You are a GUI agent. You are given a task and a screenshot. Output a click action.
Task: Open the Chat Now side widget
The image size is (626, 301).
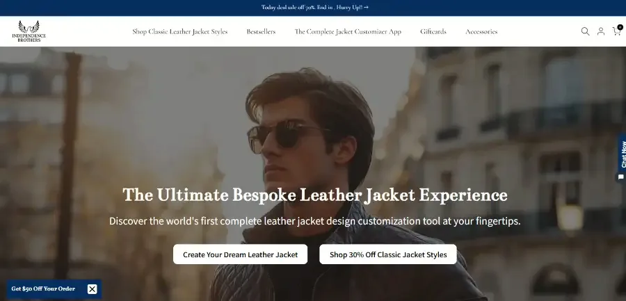click(x=622, y=158)
